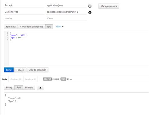Image resolution: width=149 pixels, height=115 pixels.
Task: Remove the Accept header row
Action: [90, 6]
